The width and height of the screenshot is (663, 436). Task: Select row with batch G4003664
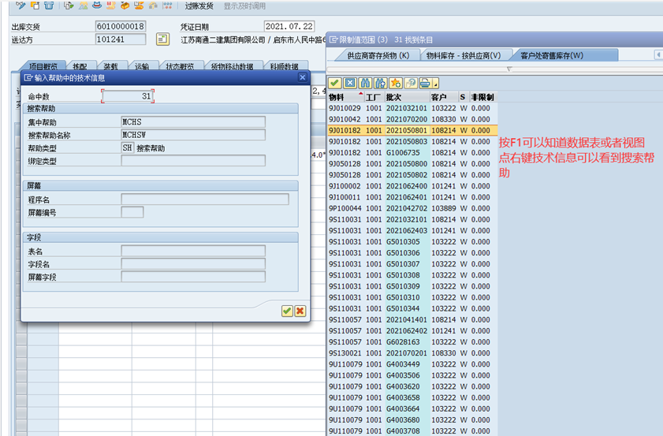pos(412,409)
